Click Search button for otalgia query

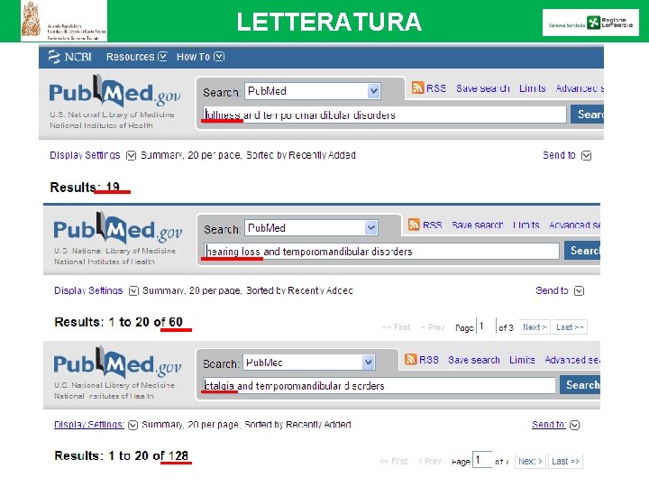pos(580,385)
